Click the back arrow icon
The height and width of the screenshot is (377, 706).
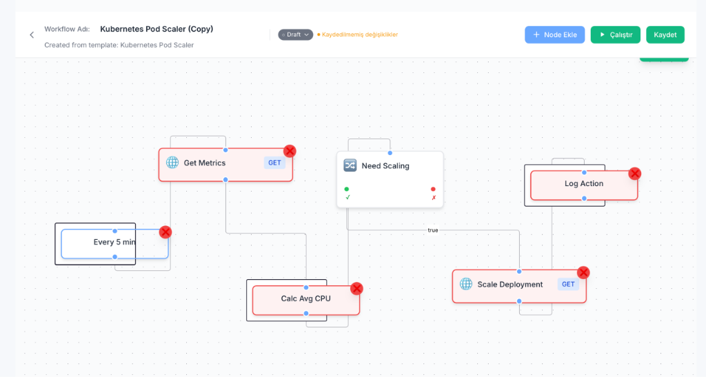[32, 35]
